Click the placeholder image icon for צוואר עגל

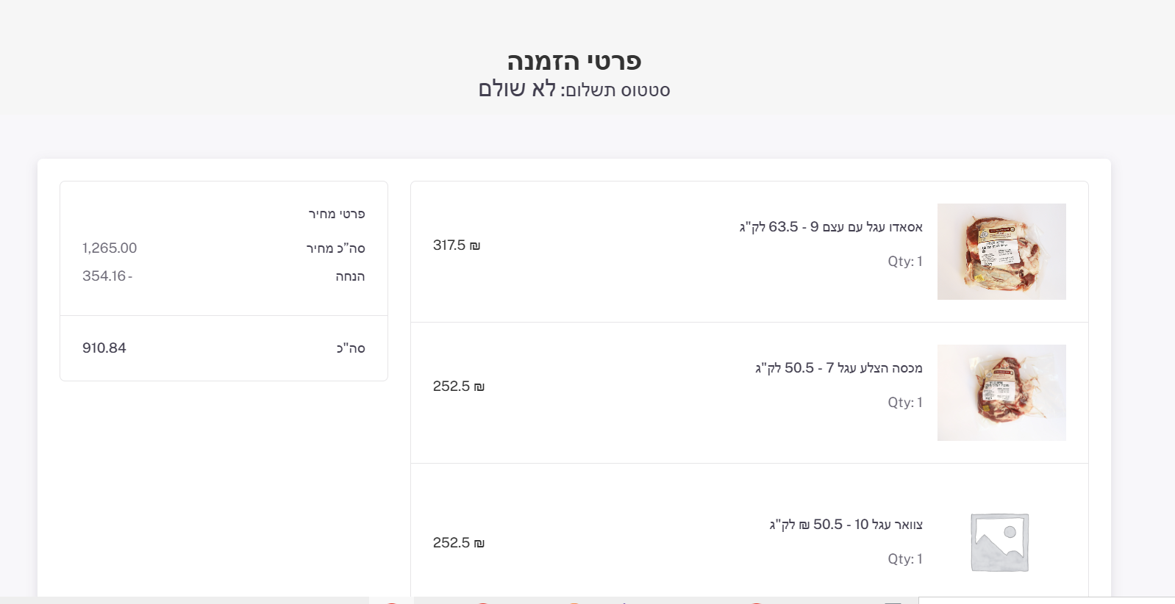(999, 542)
